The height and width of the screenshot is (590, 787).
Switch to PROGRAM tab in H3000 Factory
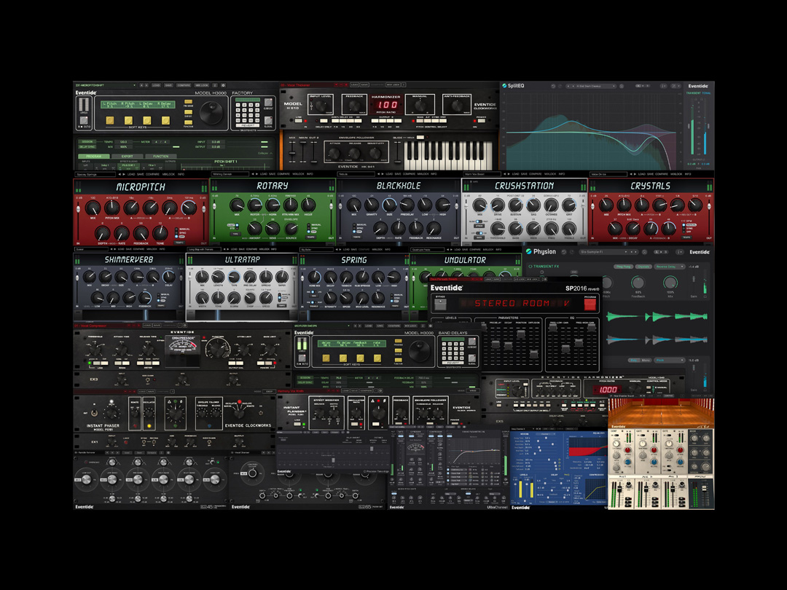(94, 156)
